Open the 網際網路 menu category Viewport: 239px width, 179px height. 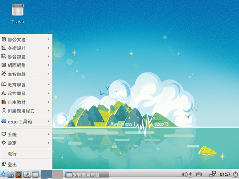tap(26, 65)
